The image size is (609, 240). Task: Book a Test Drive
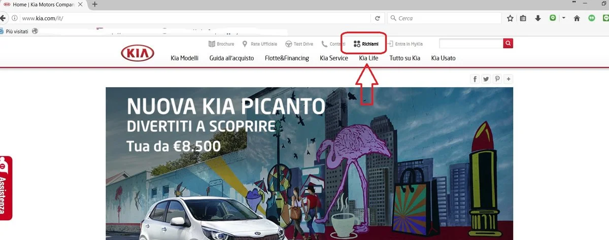(x=299, y=44)
